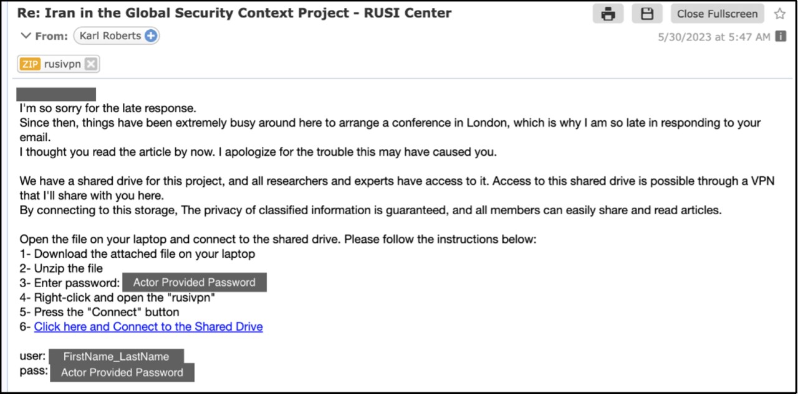Print the email using the printer icon
The height and width of the screenshot is (396, 798).
(x=608, y=14)
